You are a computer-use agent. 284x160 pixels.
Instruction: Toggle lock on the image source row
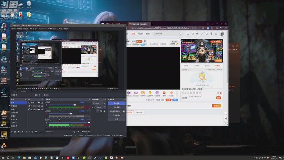tap(42, 103)
